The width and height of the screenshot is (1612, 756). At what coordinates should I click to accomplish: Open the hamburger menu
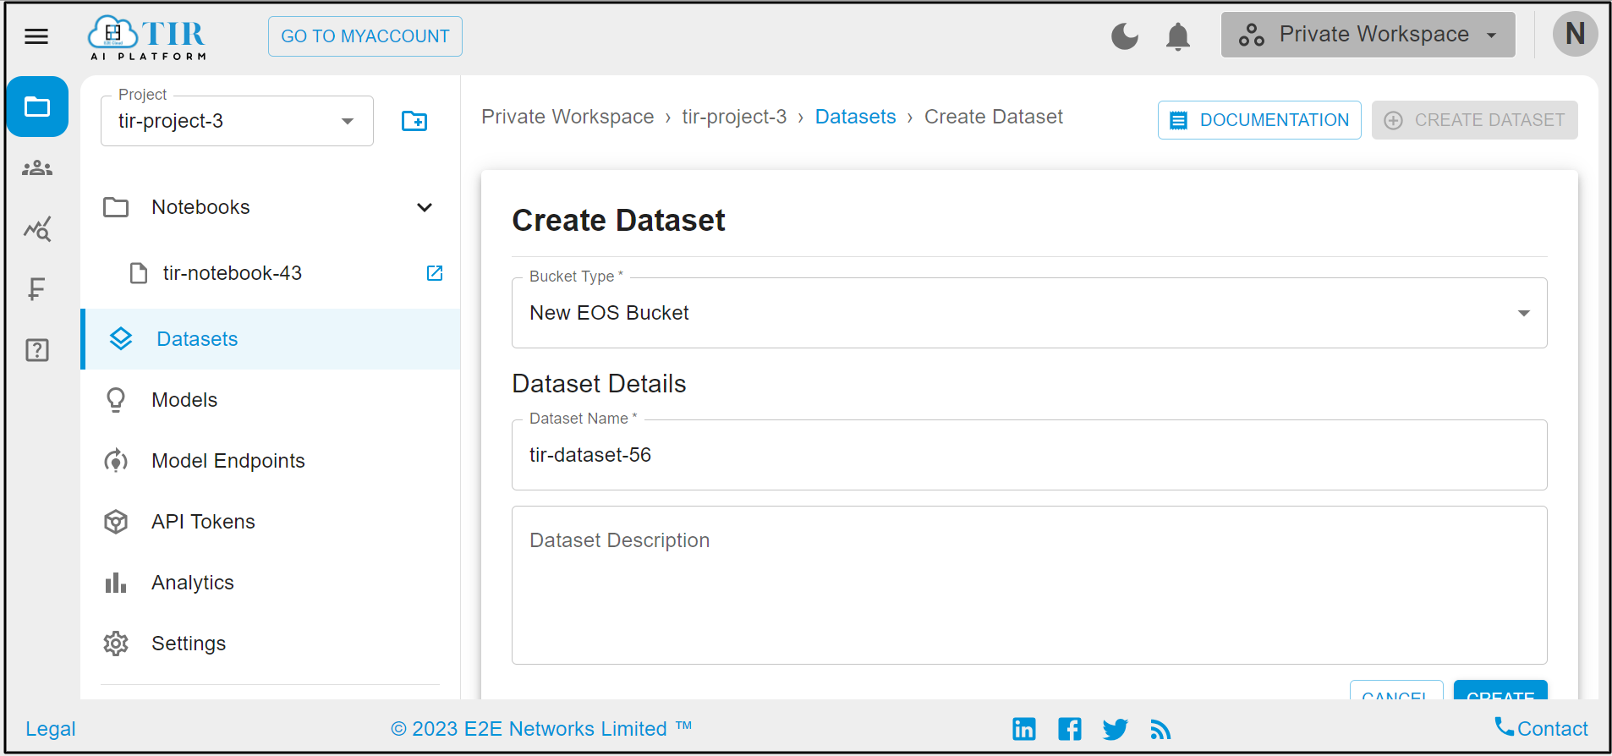[x=36, y=36]
